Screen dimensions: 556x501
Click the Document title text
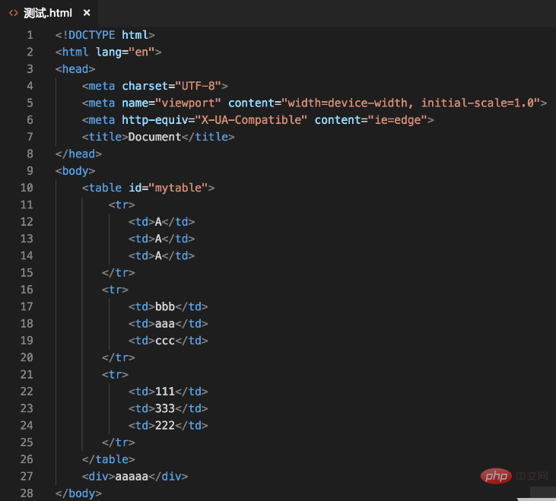154,137
